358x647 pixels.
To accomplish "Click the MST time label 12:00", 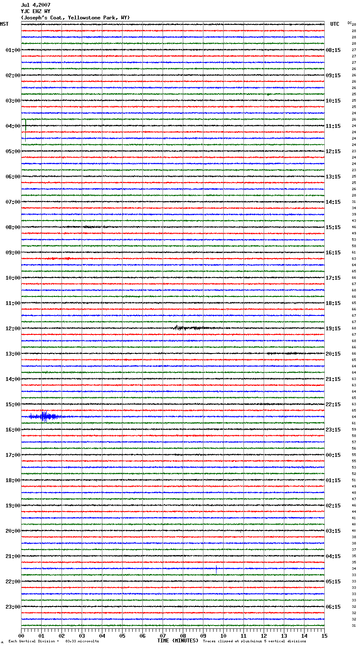I will (x=13, y=329).
